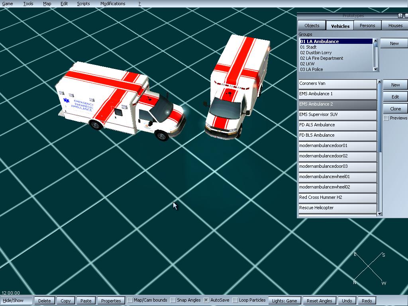Click New button beside prototype list
Viewport: 408px width, 306px height.
pyautogui.click(x=395, y=85)
